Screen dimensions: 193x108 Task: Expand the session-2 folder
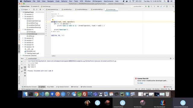coord(23,14)
